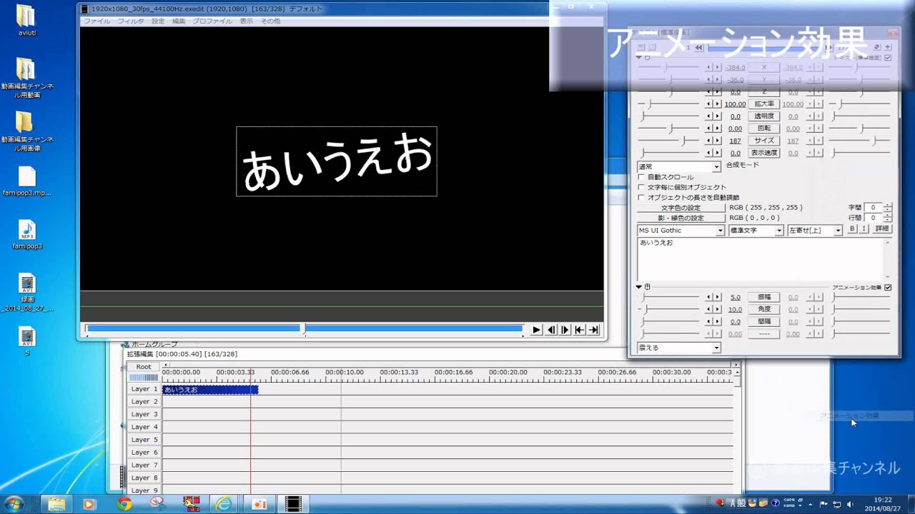Open the volume control in tray
The width and height of the screenshot is (915, 514).
850,504
